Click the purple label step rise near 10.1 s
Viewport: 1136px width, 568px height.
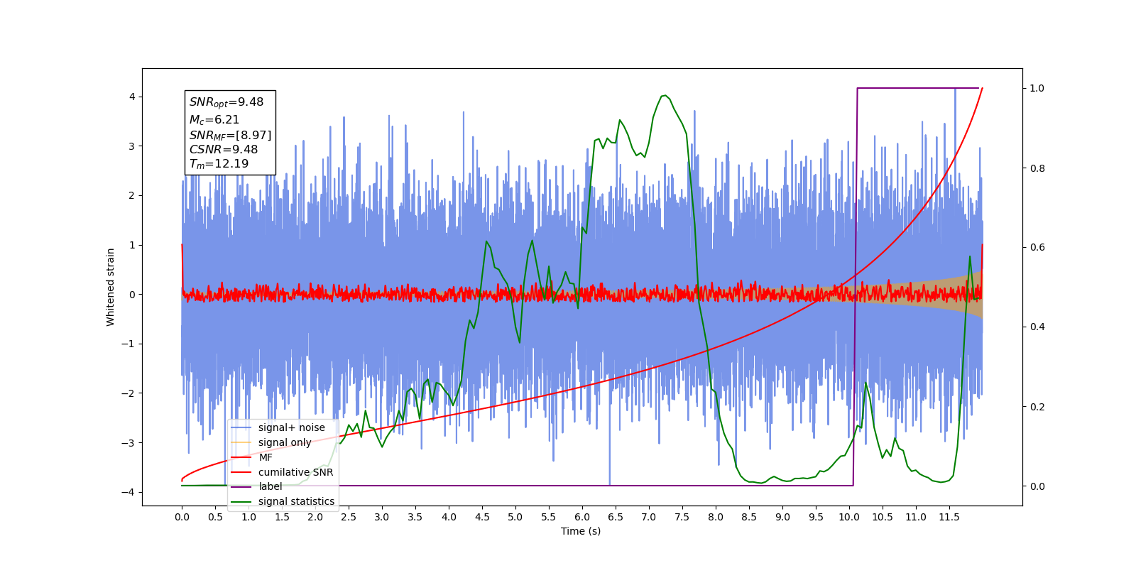(856, 287)
